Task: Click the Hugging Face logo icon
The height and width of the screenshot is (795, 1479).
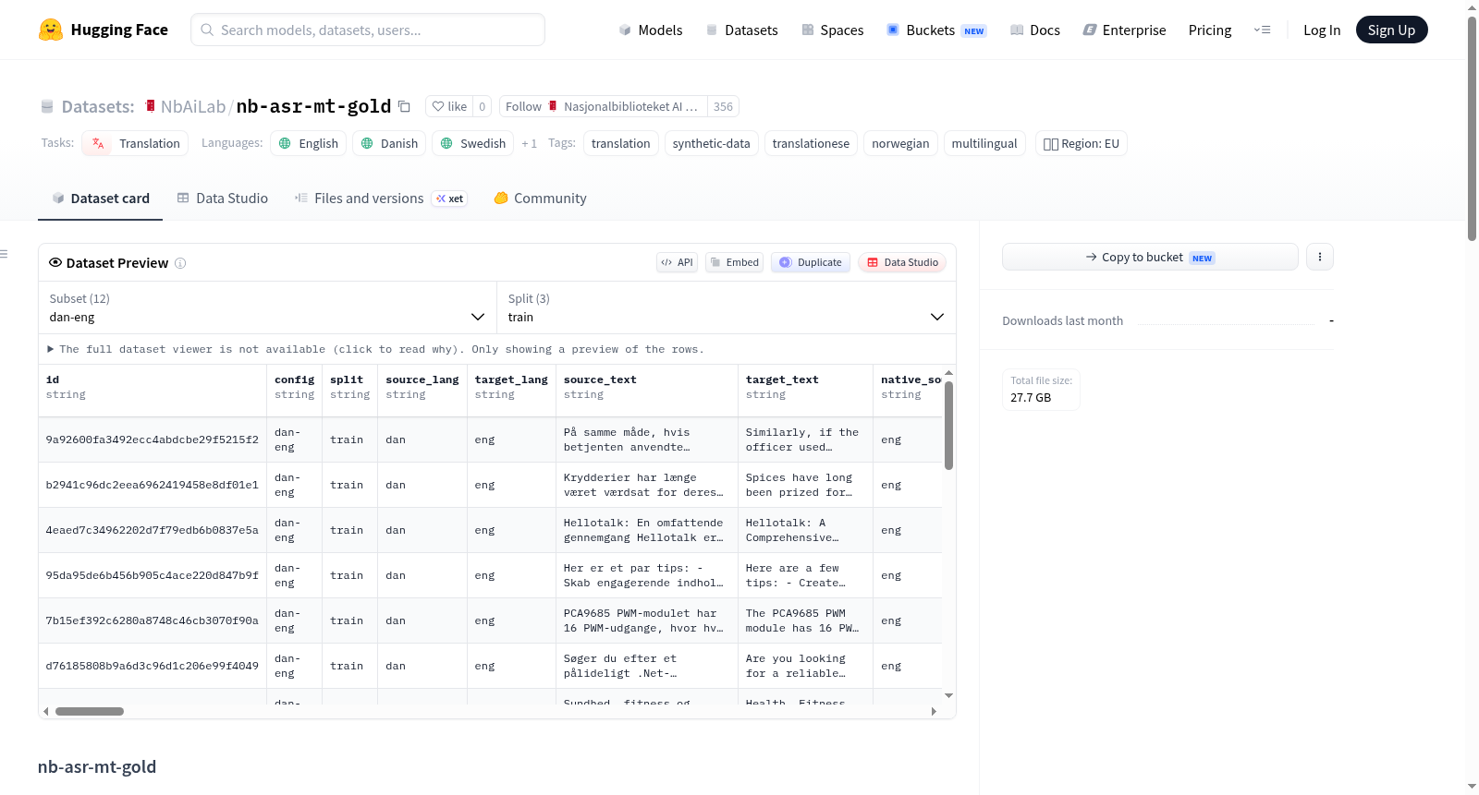Action: coord(50,30)
